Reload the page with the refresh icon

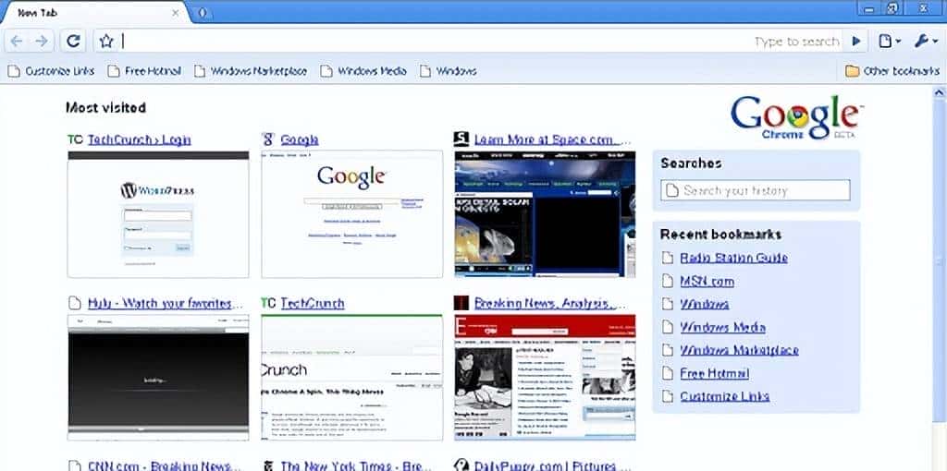tap(74, 41)
